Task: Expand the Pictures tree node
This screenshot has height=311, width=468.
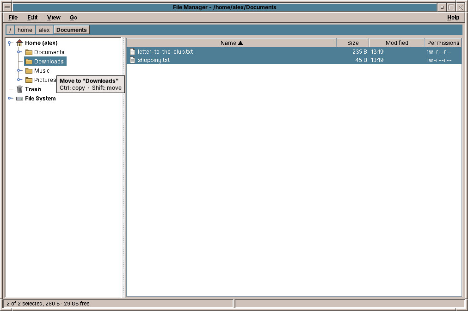Action: (19, 80)
